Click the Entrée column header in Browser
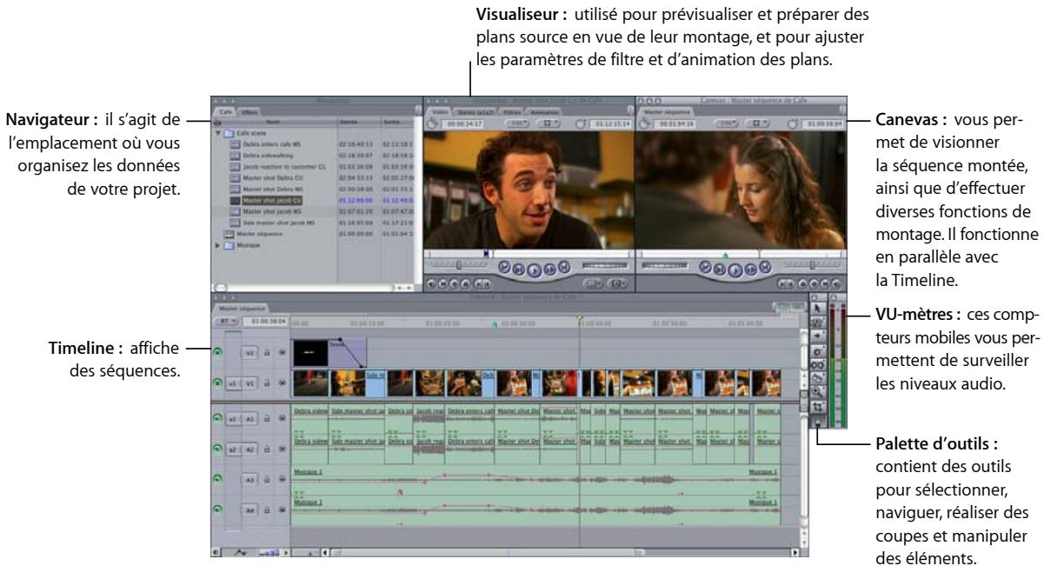 [357, 123]
